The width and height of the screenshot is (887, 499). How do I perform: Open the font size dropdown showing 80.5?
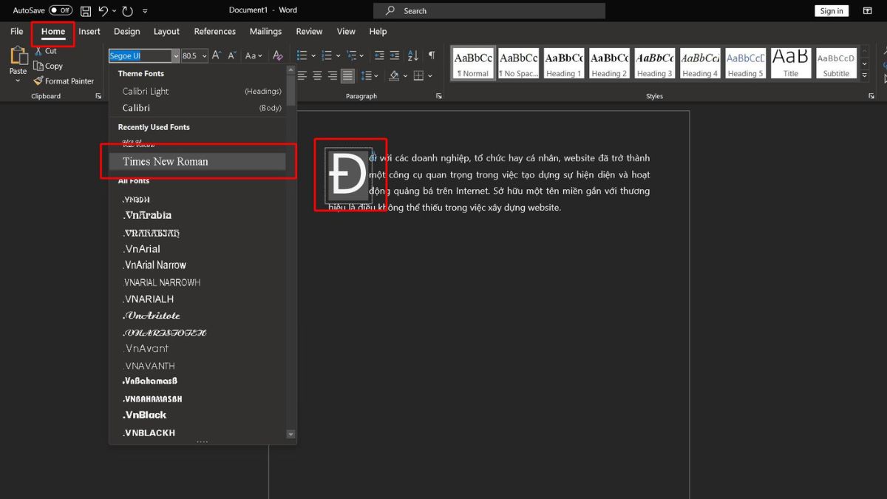click(x=203, y=55)
